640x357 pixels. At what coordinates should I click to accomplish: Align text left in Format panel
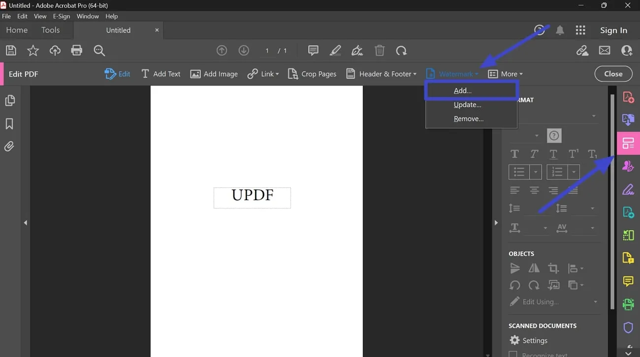514,190
